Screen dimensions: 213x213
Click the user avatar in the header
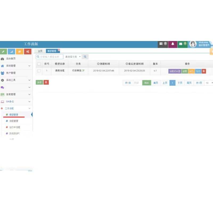coord(193,44)
